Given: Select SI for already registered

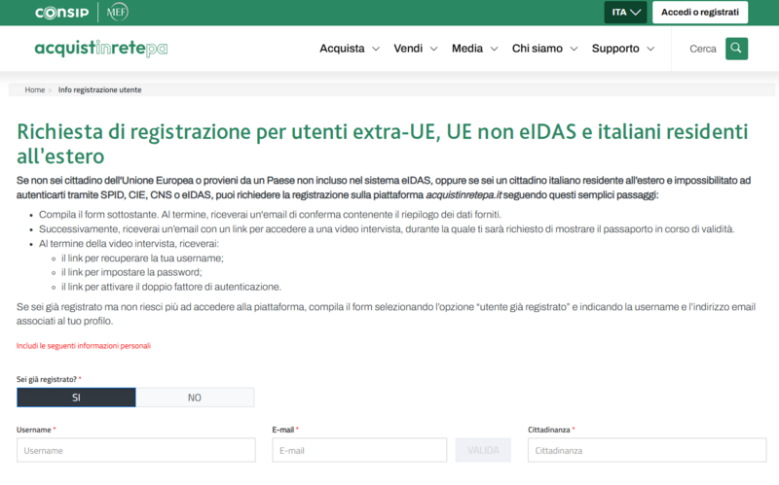Looking at the screenshot, I should click(x=76, y=398).
